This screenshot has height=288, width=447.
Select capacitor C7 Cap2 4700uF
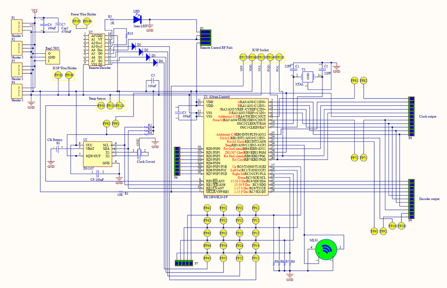click(58, 25)
